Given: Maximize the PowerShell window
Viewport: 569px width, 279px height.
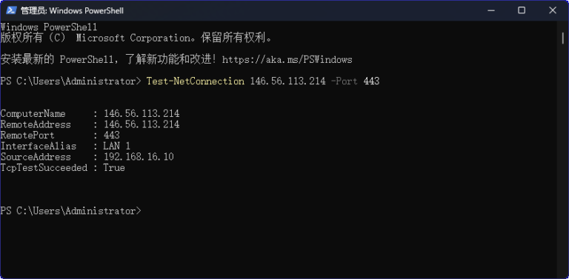Looking at the screenshot, I should tap(522, 10).
